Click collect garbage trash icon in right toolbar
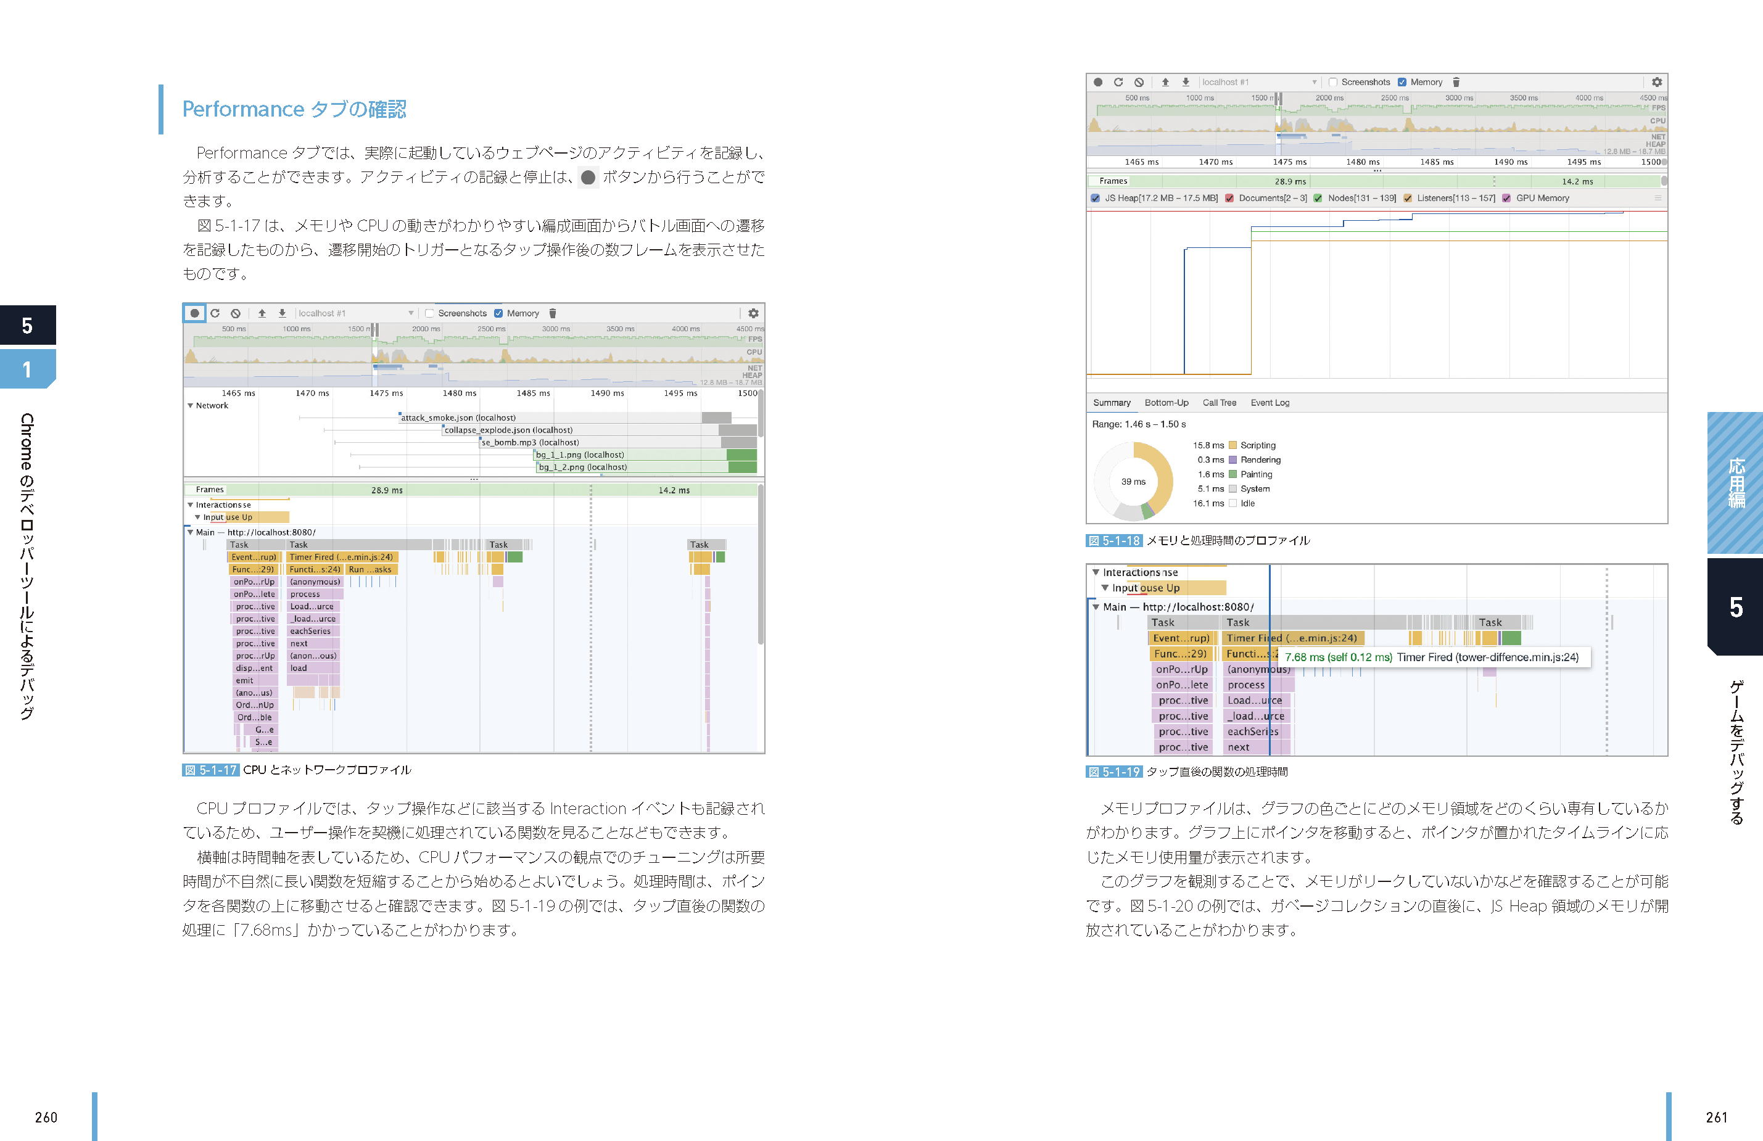This screenshot has width=1763, height=1141. (x=1456, y=82)
